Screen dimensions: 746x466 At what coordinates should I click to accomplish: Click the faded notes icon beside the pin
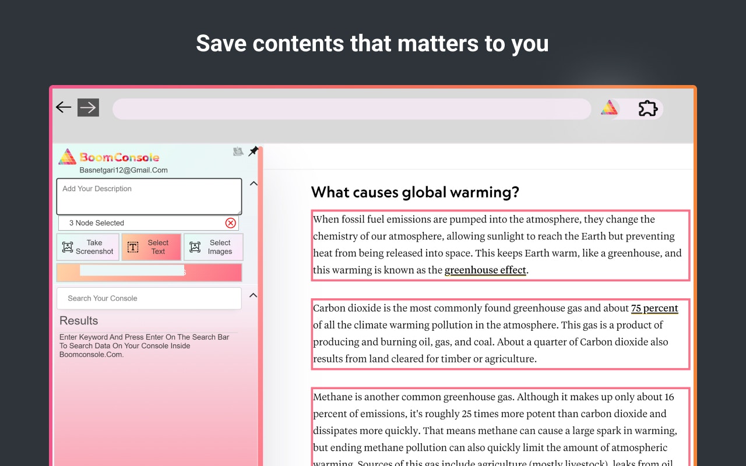point(238,151)
